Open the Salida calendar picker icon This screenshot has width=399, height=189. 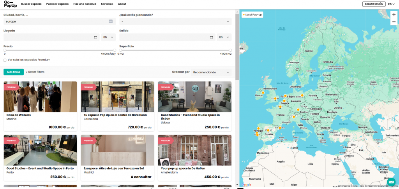coord(212,37)
